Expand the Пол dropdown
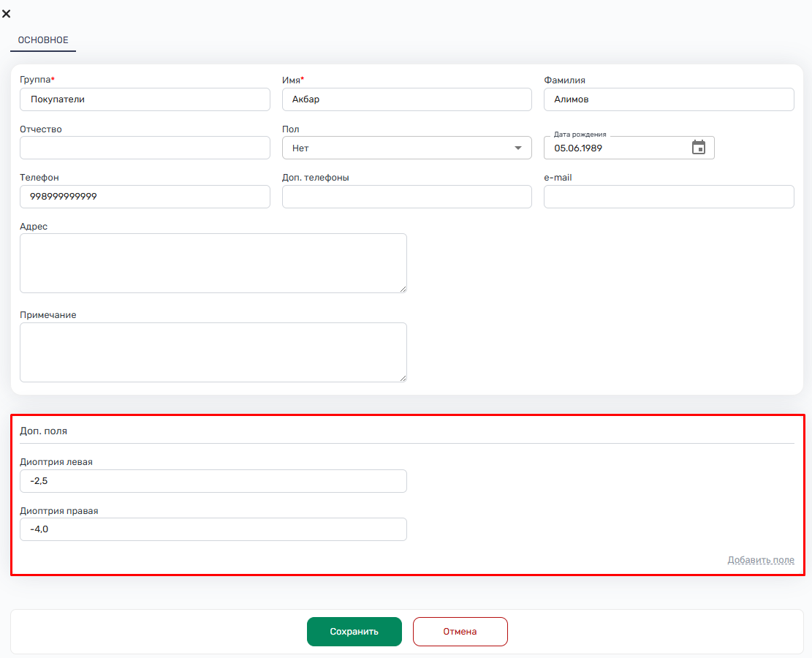The image size is (812, 658). (518, 148)
